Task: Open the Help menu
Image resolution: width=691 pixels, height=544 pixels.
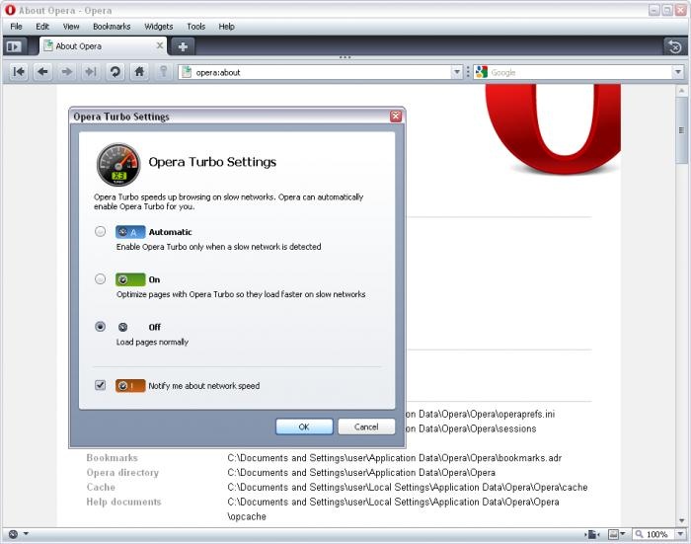Action: click(x=226, y=27)
